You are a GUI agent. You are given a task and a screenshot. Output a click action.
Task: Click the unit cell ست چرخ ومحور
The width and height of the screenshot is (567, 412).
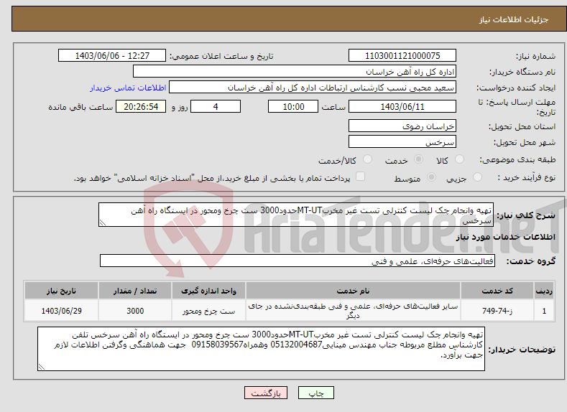(x=208, y=311)
